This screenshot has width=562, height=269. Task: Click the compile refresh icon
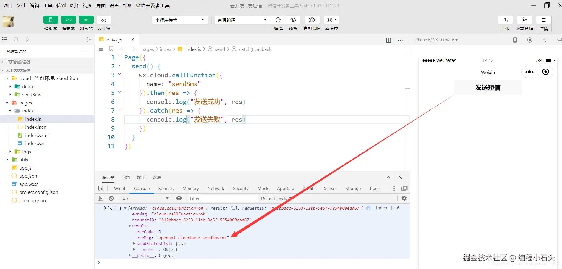(278, 20)
